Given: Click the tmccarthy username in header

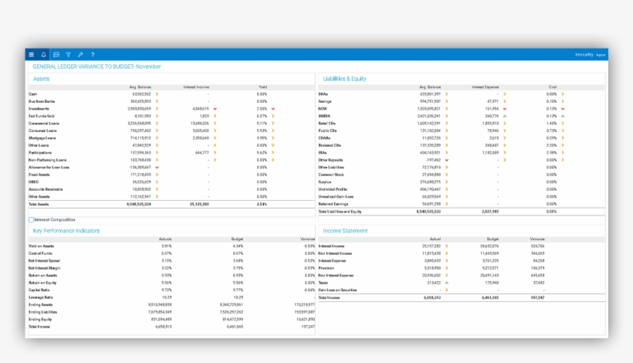Looking at the screenshot, I should [x=584, y=55].
